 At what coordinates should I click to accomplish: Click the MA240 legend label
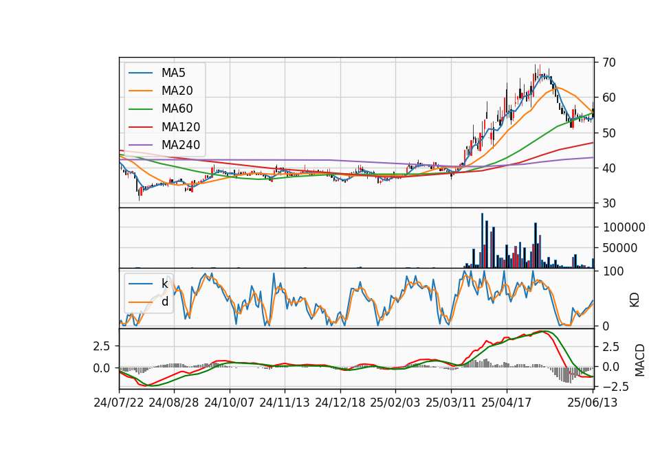pos(181,145)
